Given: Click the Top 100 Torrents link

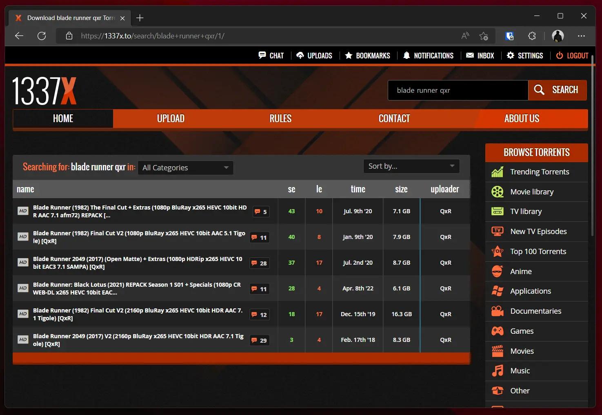Looking at the screenshot, I should coord(538,251).
